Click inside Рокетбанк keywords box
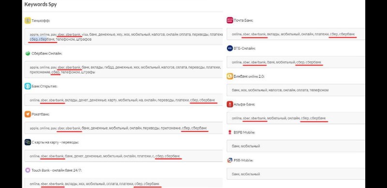The width and height of the screenshot is (387, 188). (124, 128)
